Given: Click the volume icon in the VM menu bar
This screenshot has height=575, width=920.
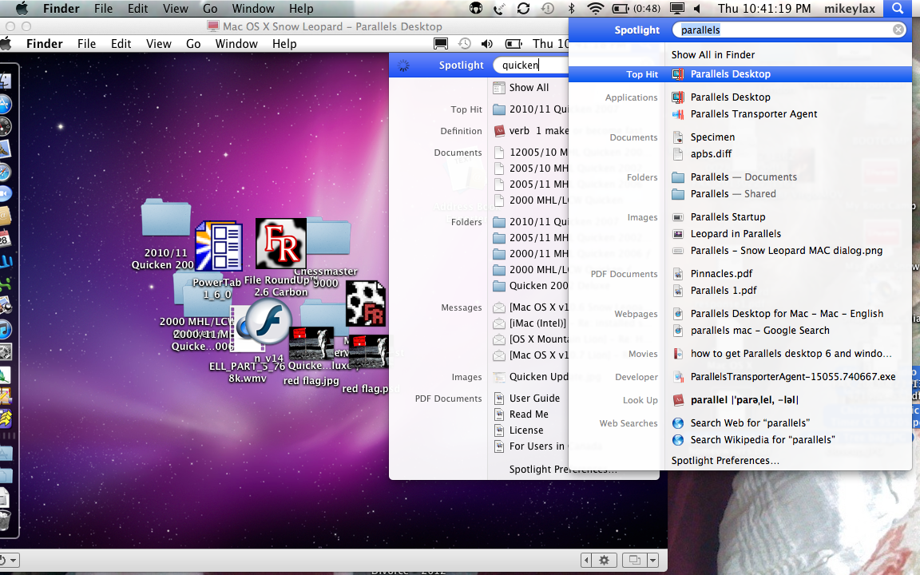Looking at the screenshot, I should point(487,43).
